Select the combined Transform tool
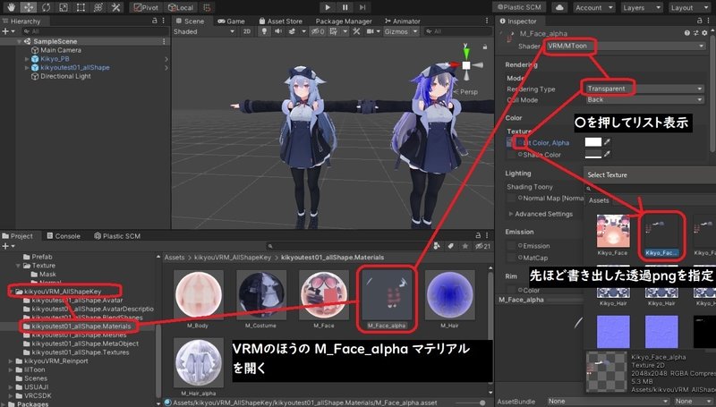The height and width of the screenshot is (407, 716). coord(98,7)
